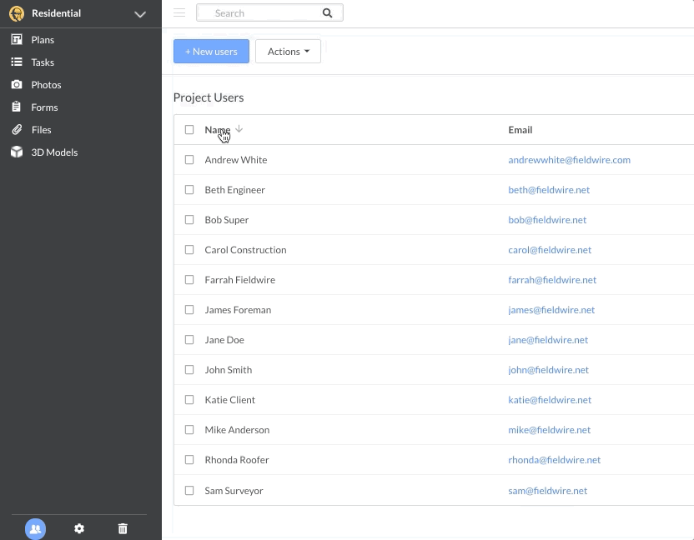
Task: Open project settings gear icon
Action: coord(79,528)
